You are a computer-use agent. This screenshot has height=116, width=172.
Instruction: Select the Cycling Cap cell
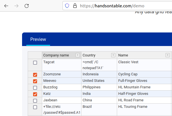coord(144,74)
